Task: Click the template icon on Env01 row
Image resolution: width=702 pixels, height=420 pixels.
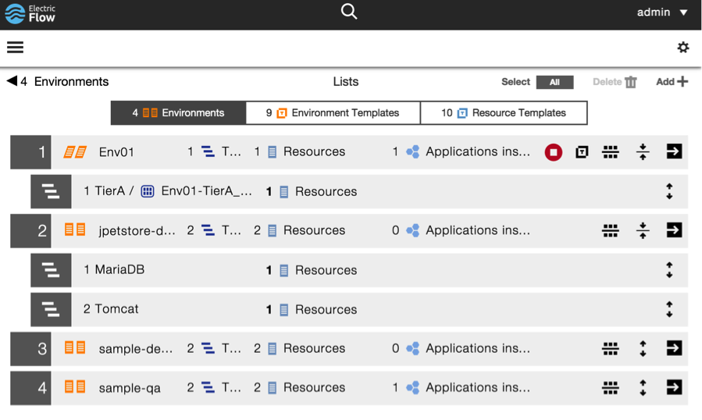Action: [x=582, y=152]
